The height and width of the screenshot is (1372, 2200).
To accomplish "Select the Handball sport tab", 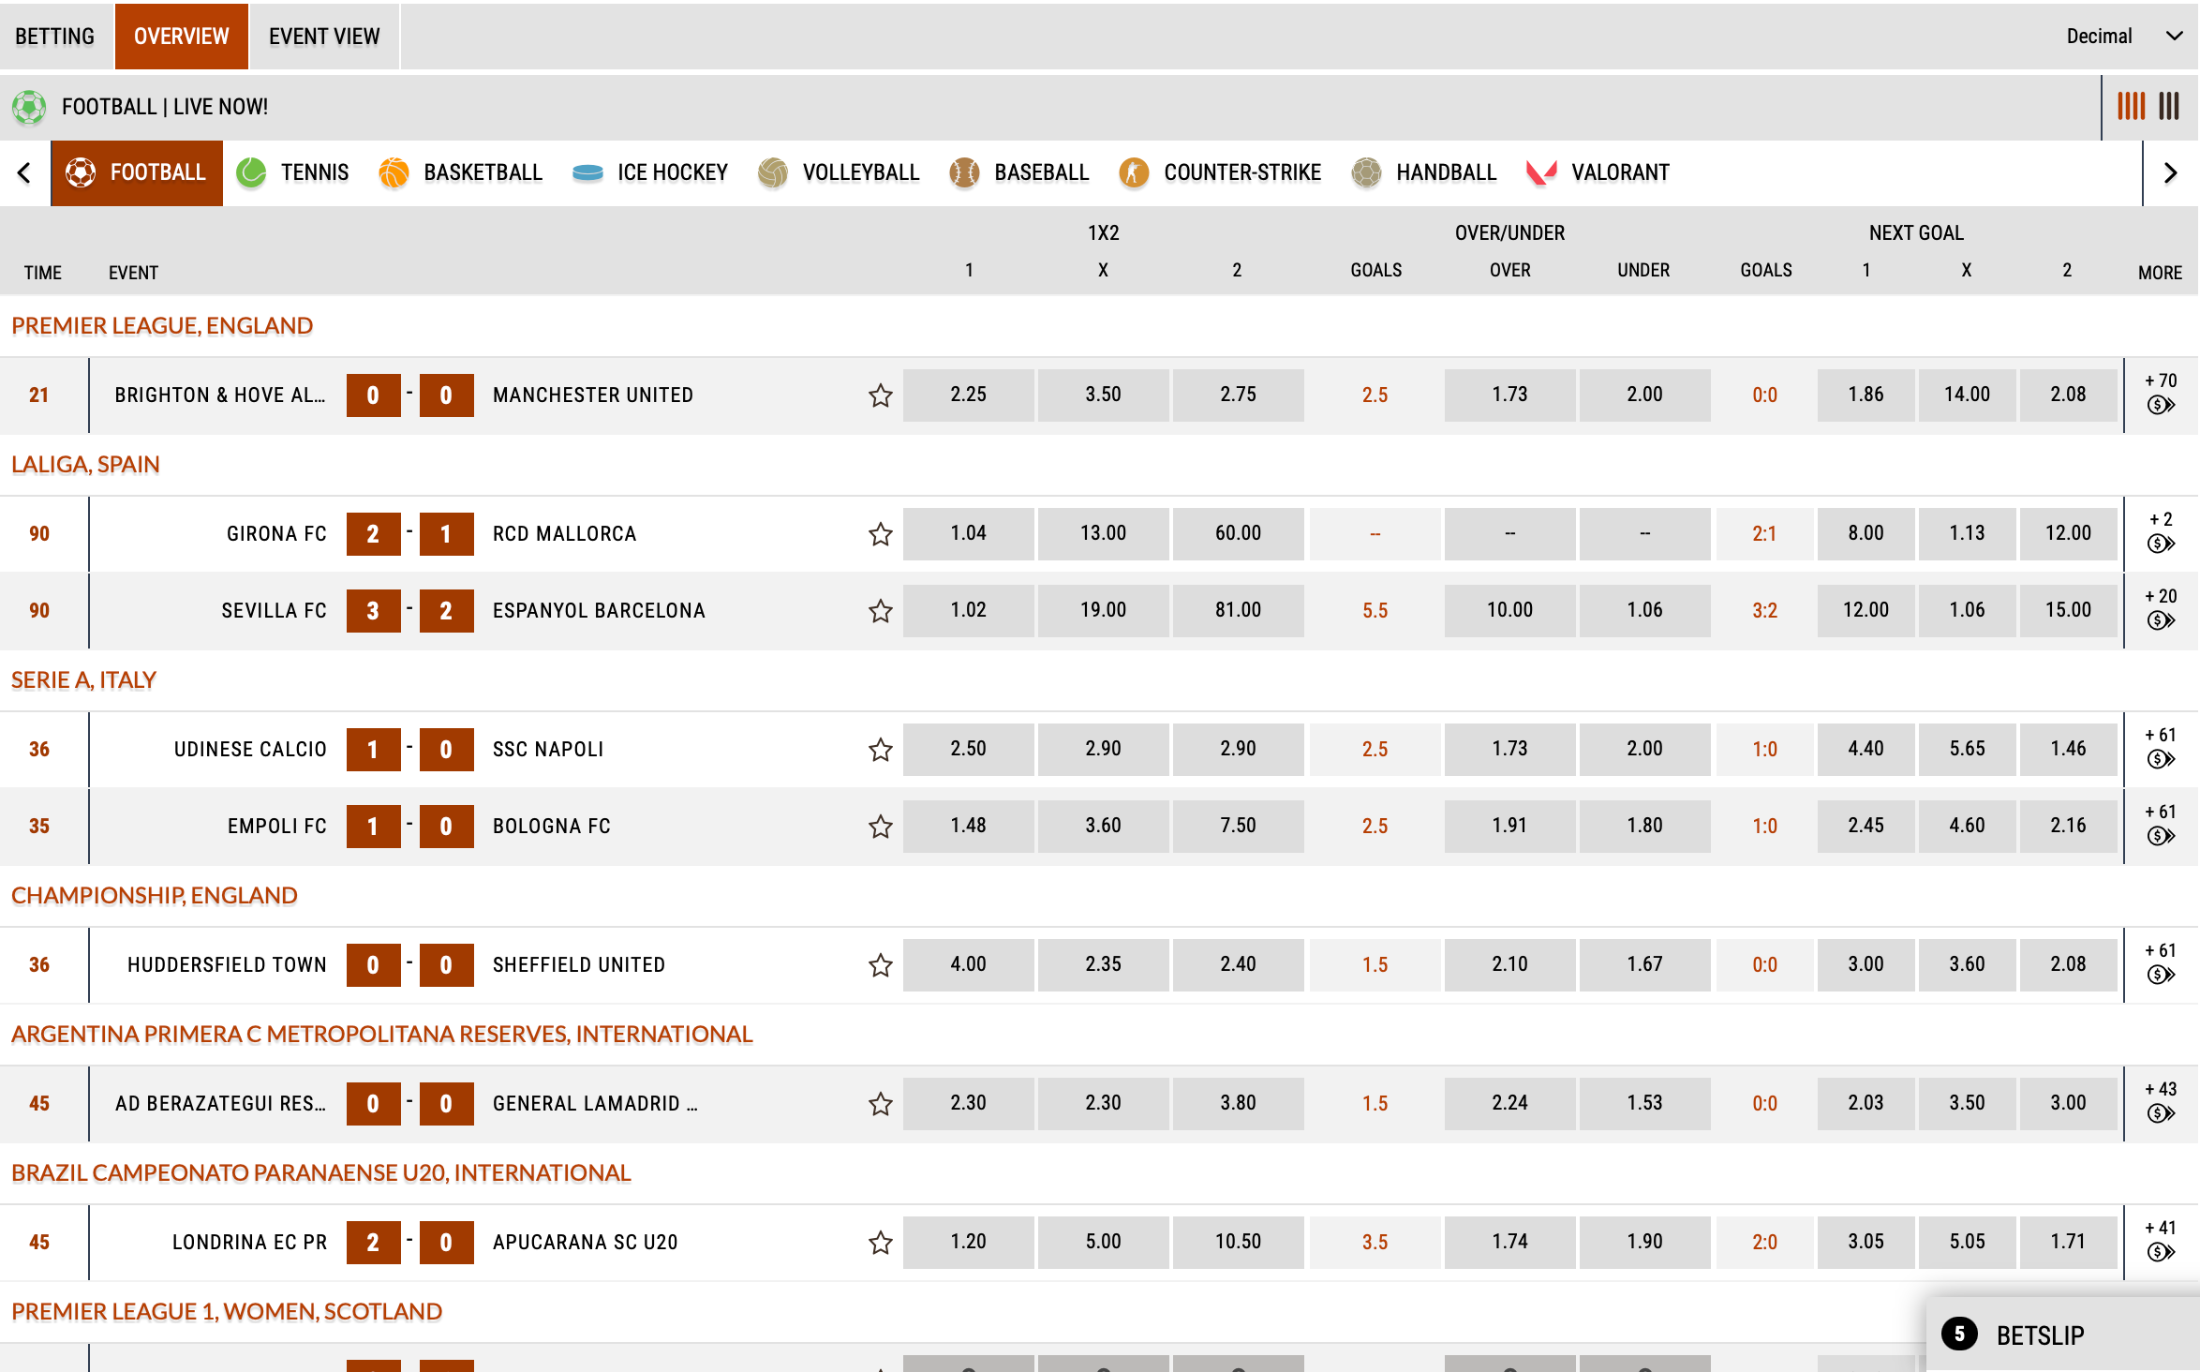I will coord(1424,172).
